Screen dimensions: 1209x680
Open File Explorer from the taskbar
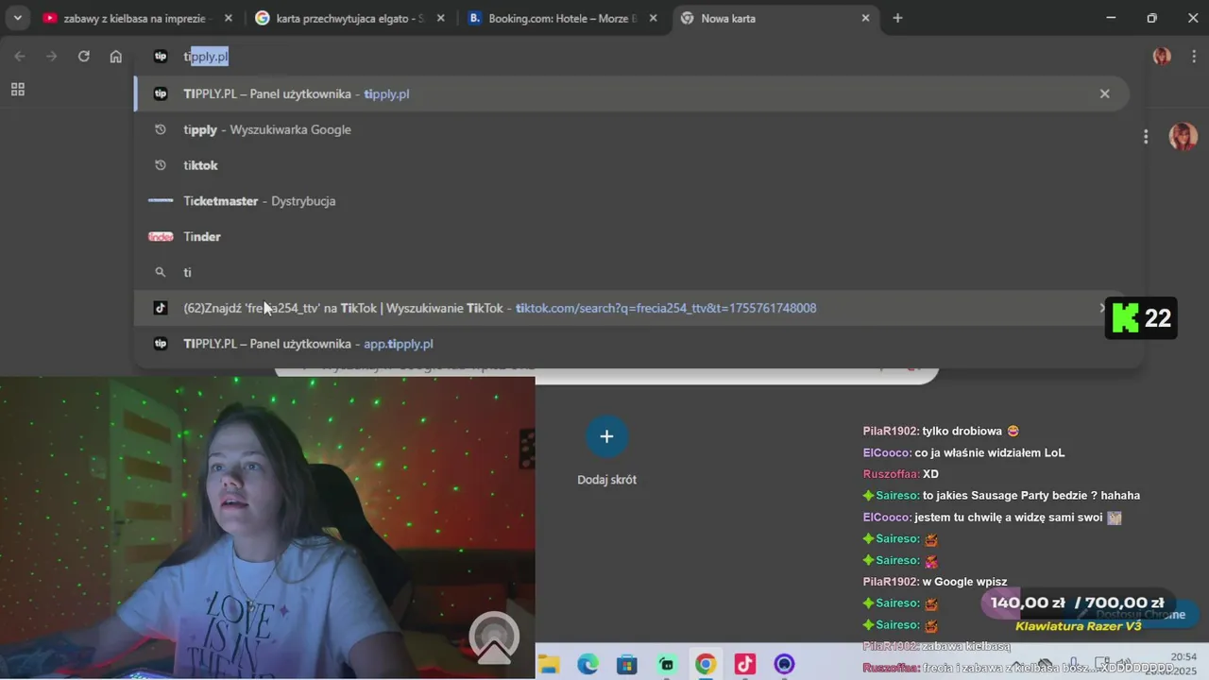point(549,665)
